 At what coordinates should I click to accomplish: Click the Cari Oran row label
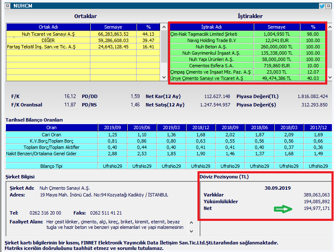coord(51,135)
